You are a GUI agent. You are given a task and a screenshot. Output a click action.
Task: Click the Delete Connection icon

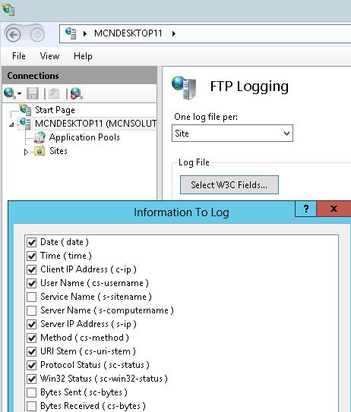76,93
